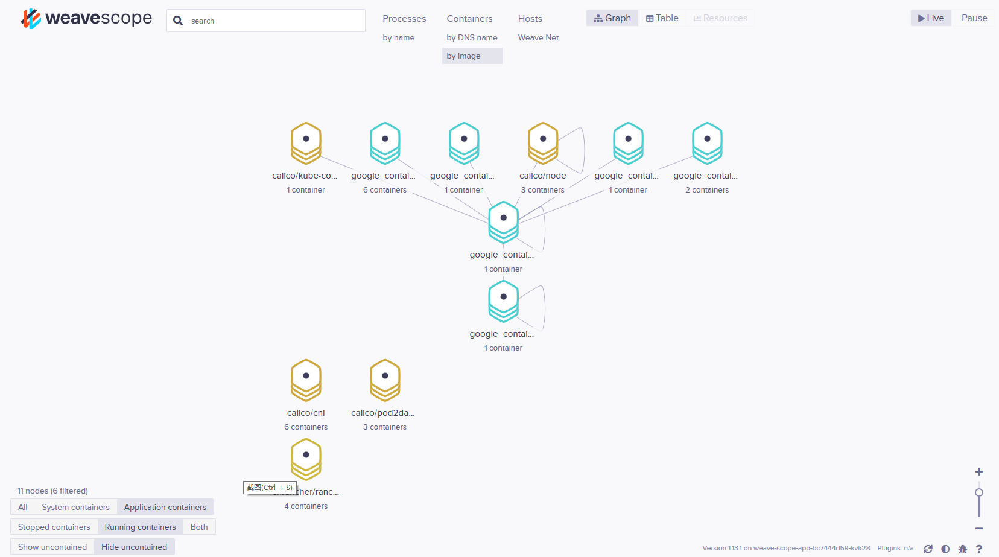Open help with the question mark icon

tap(979, 549)
